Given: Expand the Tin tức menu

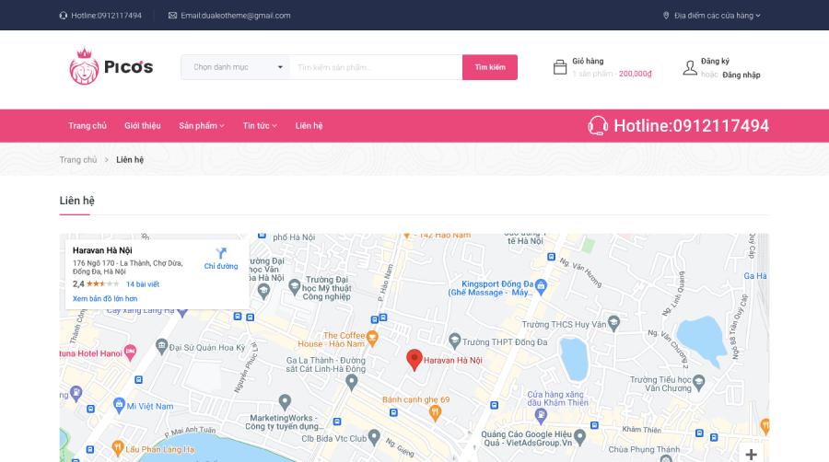Looking at the screenshot, I should tap(260, 126).
